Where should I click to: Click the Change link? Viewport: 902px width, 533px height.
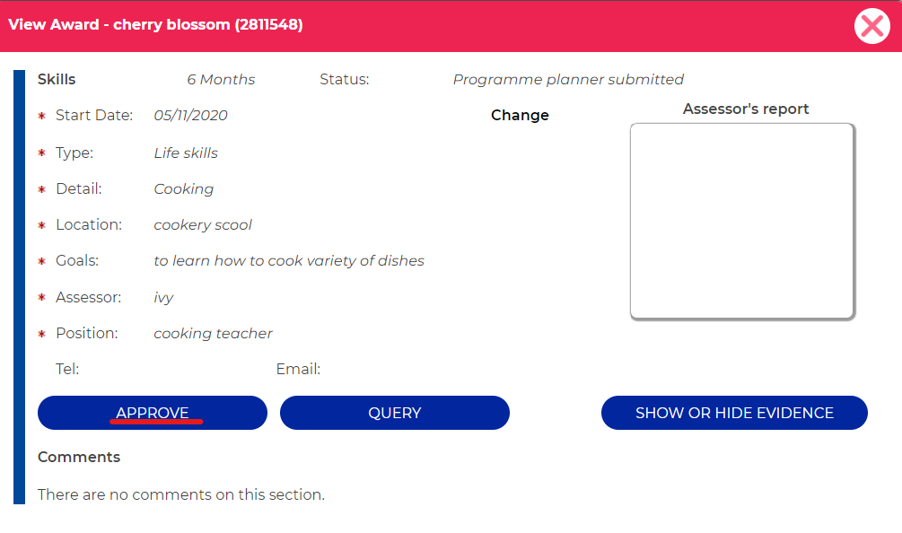point(520,115)
